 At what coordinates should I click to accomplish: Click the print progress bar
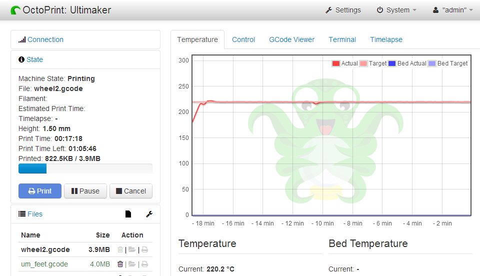85,168
